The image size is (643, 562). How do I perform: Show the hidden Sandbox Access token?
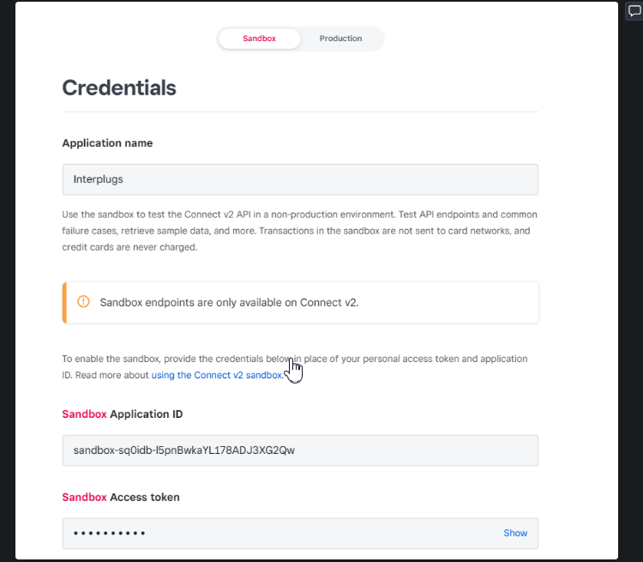pos(515,533)
